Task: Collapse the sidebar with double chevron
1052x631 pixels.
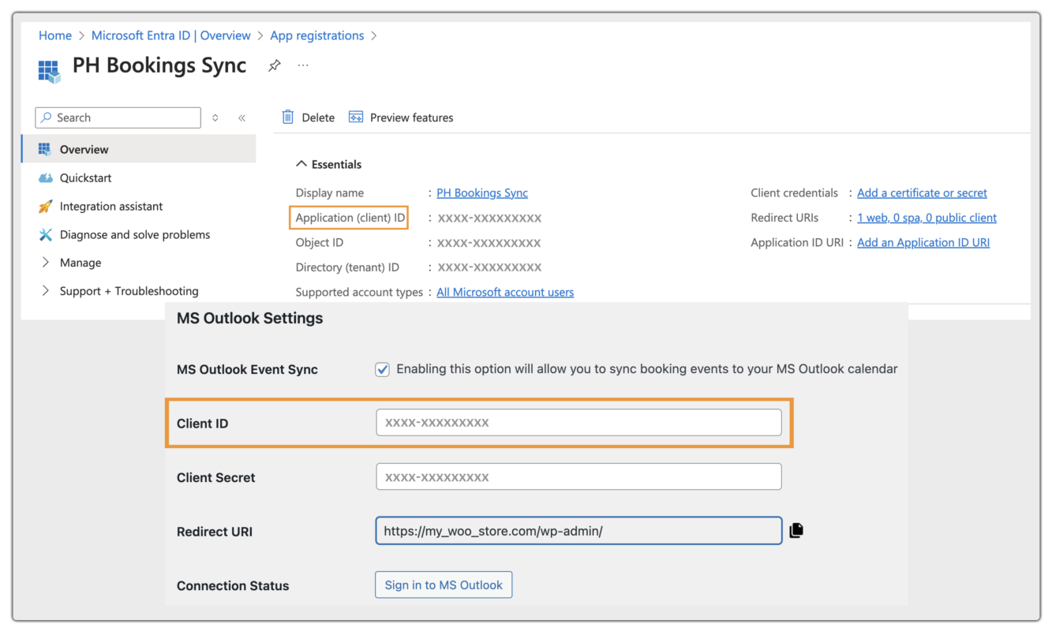Action: click(x=241, y=118)
